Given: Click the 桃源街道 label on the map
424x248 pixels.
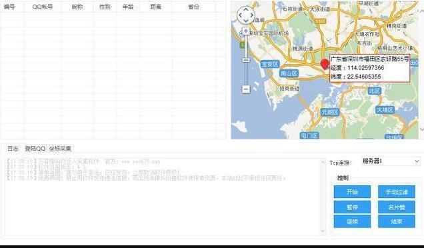Looking at the screenshot, I should tap(303, 49).
